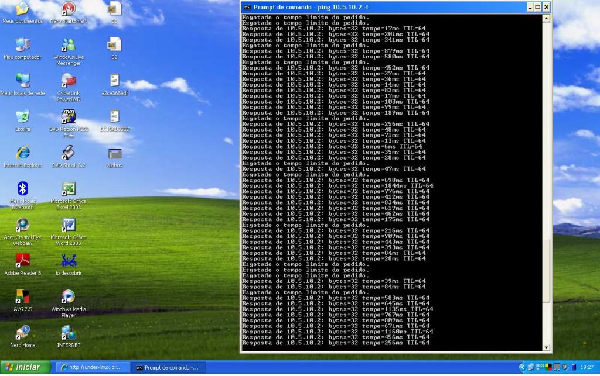This screenshot has width=600, height=376.
Task: Select the Internet Explorer desktop shortcut
Action: (x=23, y=157)
